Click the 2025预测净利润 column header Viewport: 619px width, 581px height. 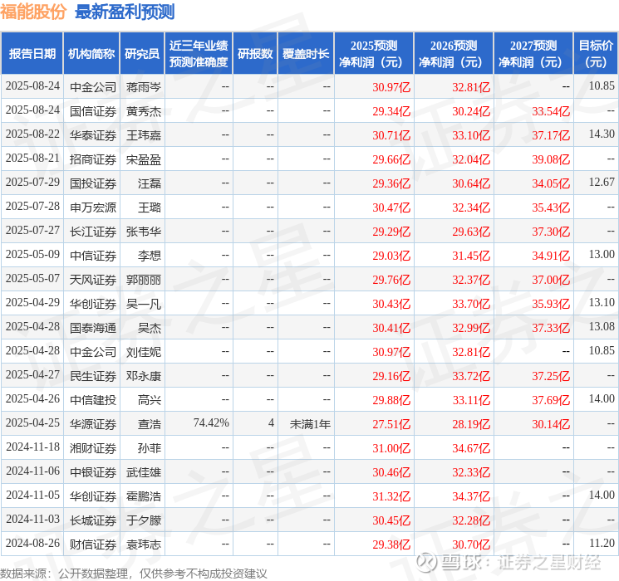374,54
